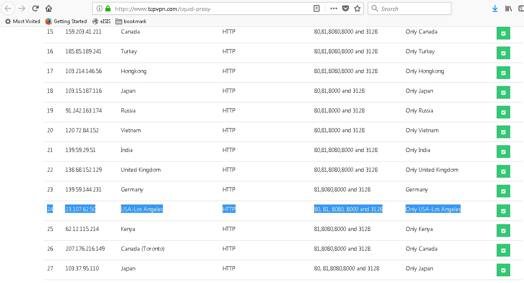Select green check button for Russia row
Viewport: 524px width, 283px height.
503,113
